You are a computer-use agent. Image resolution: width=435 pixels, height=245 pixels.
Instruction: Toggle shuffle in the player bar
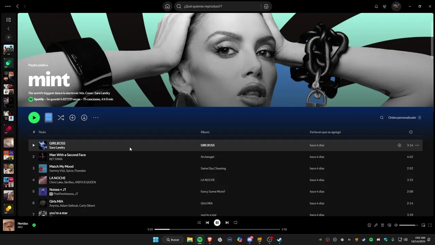[199, 223]
